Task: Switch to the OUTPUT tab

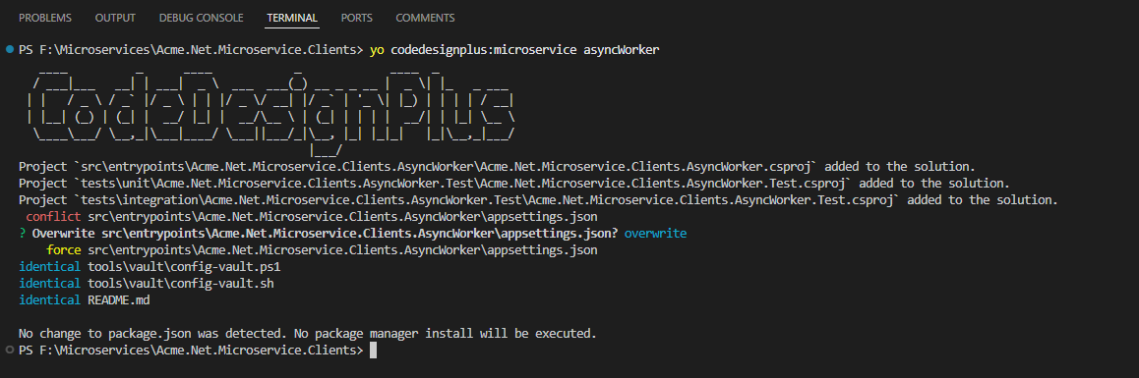Action: (x=115, y=18)
